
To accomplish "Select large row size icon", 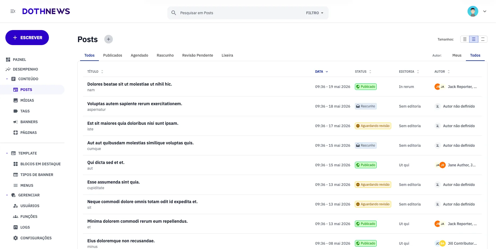I will (x=483, y=39).
